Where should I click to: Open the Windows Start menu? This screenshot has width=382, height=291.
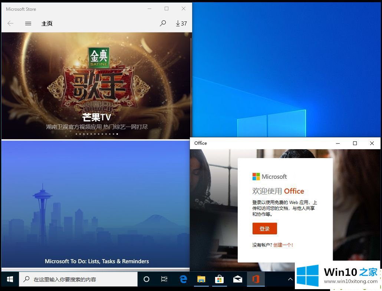click(10, 279)
